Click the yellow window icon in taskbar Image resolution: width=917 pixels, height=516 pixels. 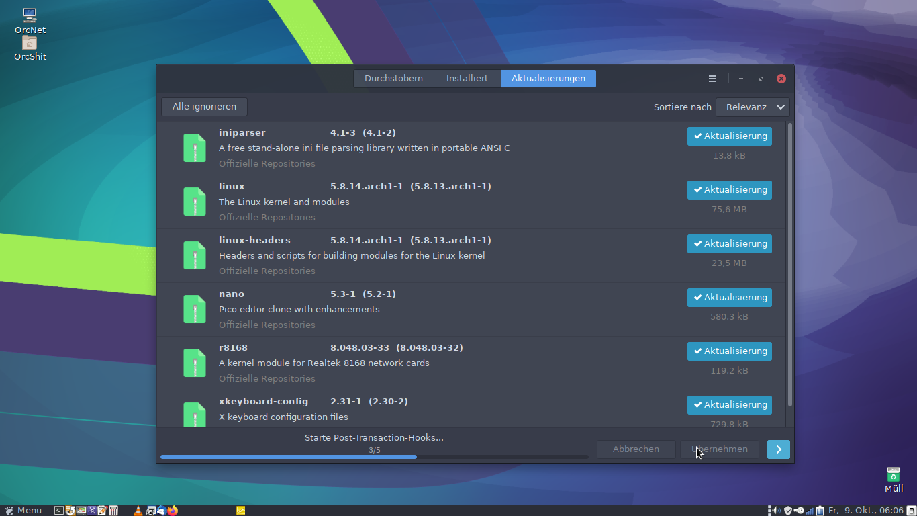[x=240, y=511]
